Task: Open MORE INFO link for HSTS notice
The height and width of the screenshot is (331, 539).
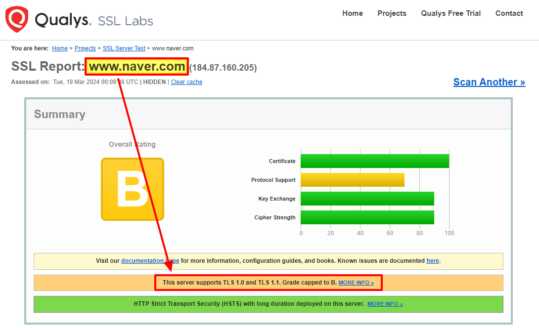Action: click(385, 304)
